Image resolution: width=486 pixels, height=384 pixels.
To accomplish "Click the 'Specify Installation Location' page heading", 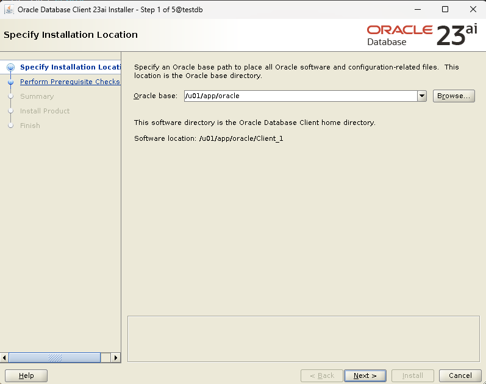I will pyautogui.click(x=71, y=35).
